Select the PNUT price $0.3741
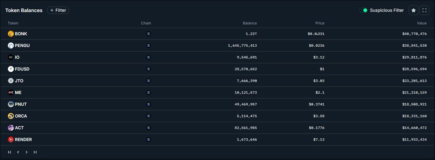Image resolution: width=435 pixels, height=160 pixels. [316, 104]
